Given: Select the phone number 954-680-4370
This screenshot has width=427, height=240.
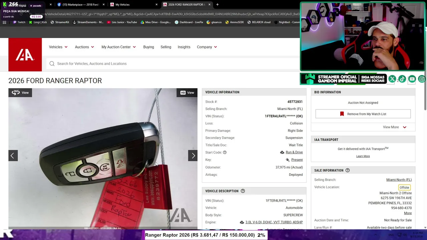Looking at the screenshot, I should pos(401,208).
